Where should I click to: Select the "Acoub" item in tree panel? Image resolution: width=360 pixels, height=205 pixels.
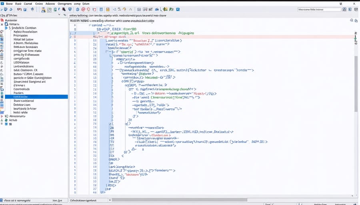coord(13,120)
